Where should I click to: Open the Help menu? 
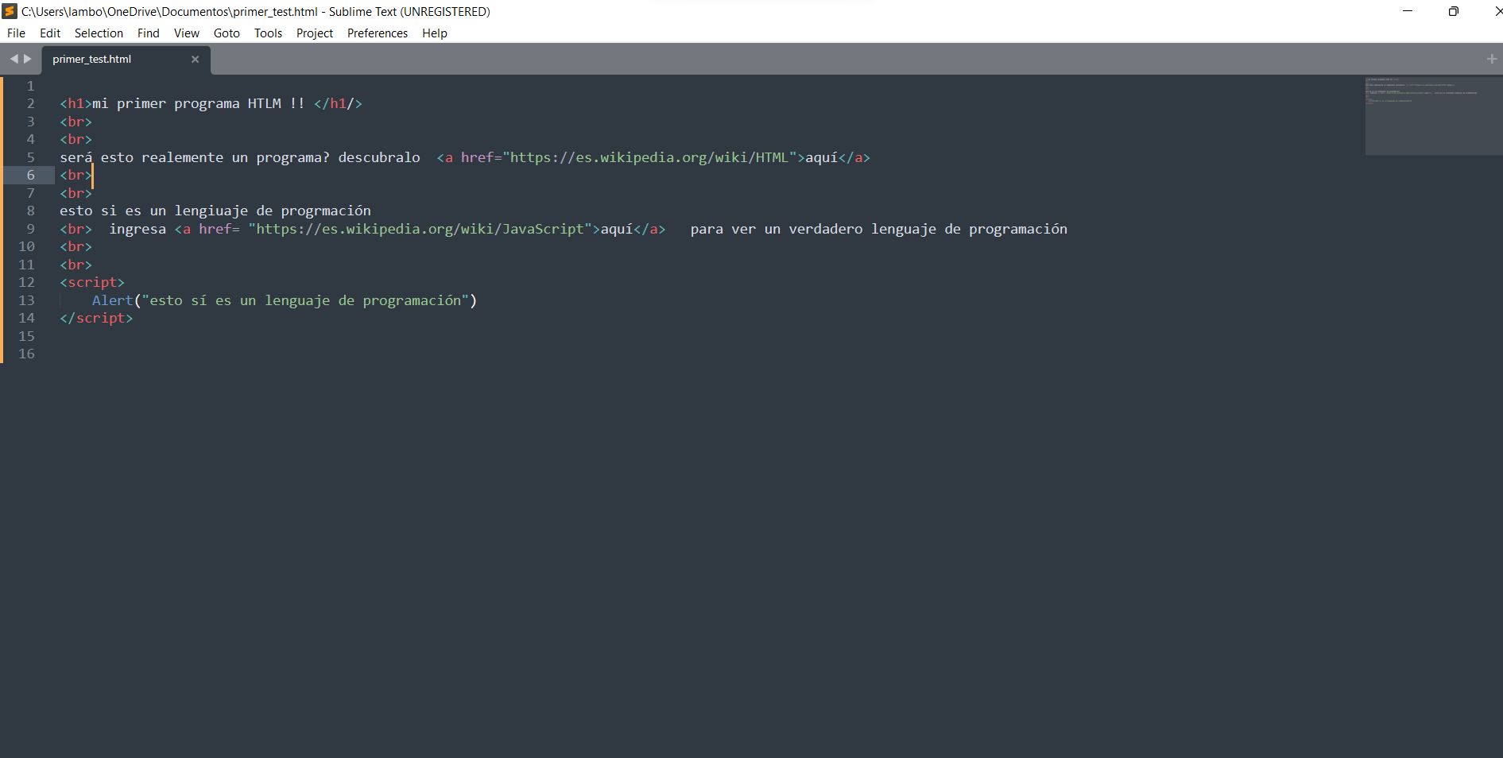[x=435, y=33]
